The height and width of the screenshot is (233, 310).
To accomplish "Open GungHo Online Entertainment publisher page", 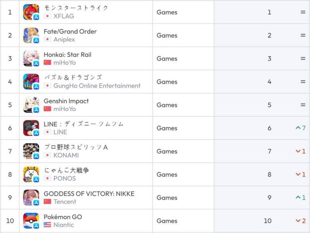I will pos(97,86).
